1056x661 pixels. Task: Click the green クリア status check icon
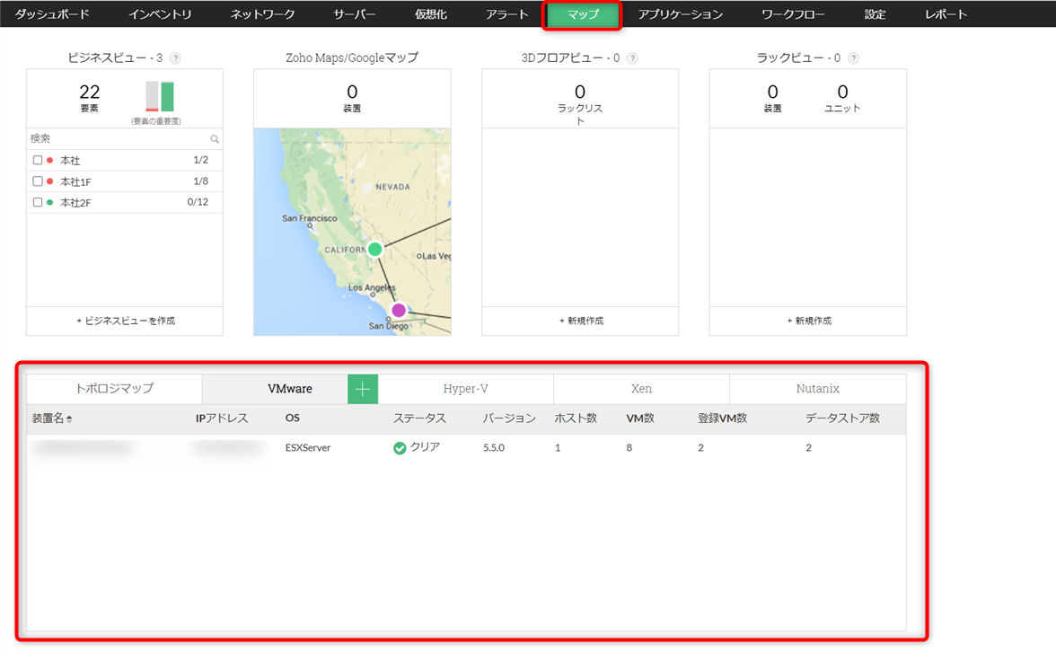(400, 448)
